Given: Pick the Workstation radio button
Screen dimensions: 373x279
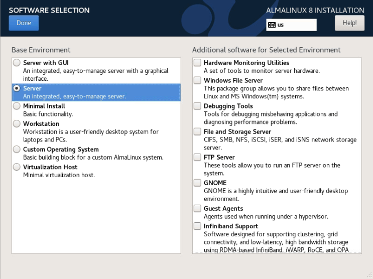Looking at the screenshot, I should tap(17, 123).
